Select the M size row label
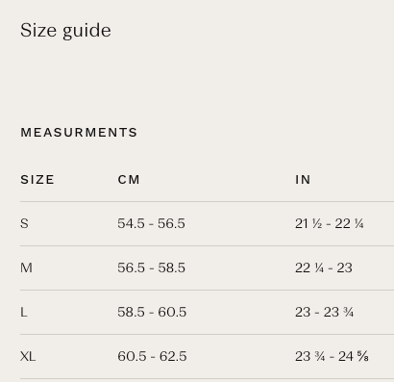The image size is (394, 382). [x=26, y=267]
